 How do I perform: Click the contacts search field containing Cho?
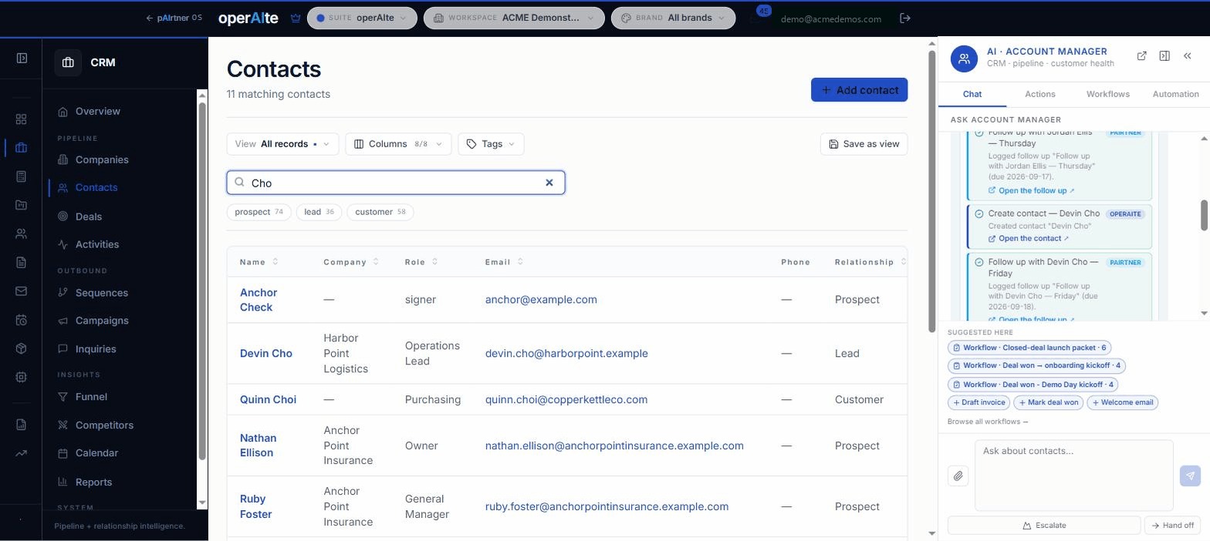click(396, 183)
